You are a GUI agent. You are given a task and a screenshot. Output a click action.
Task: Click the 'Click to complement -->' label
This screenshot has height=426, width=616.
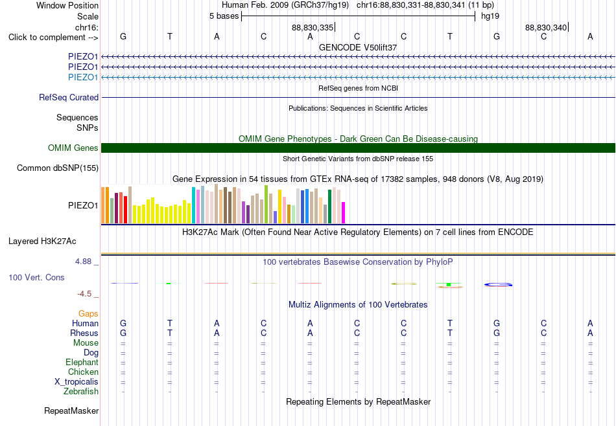(53, 38)
